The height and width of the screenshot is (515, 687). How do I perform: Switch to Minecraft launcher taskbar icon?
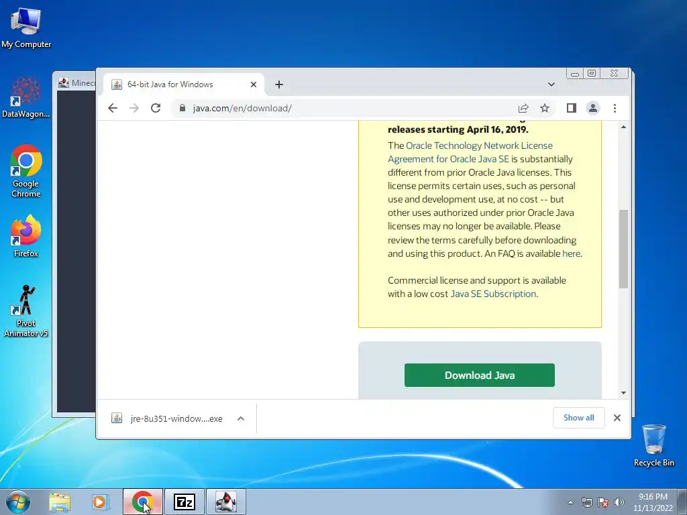pyautogui.click(x=226, y=502)
